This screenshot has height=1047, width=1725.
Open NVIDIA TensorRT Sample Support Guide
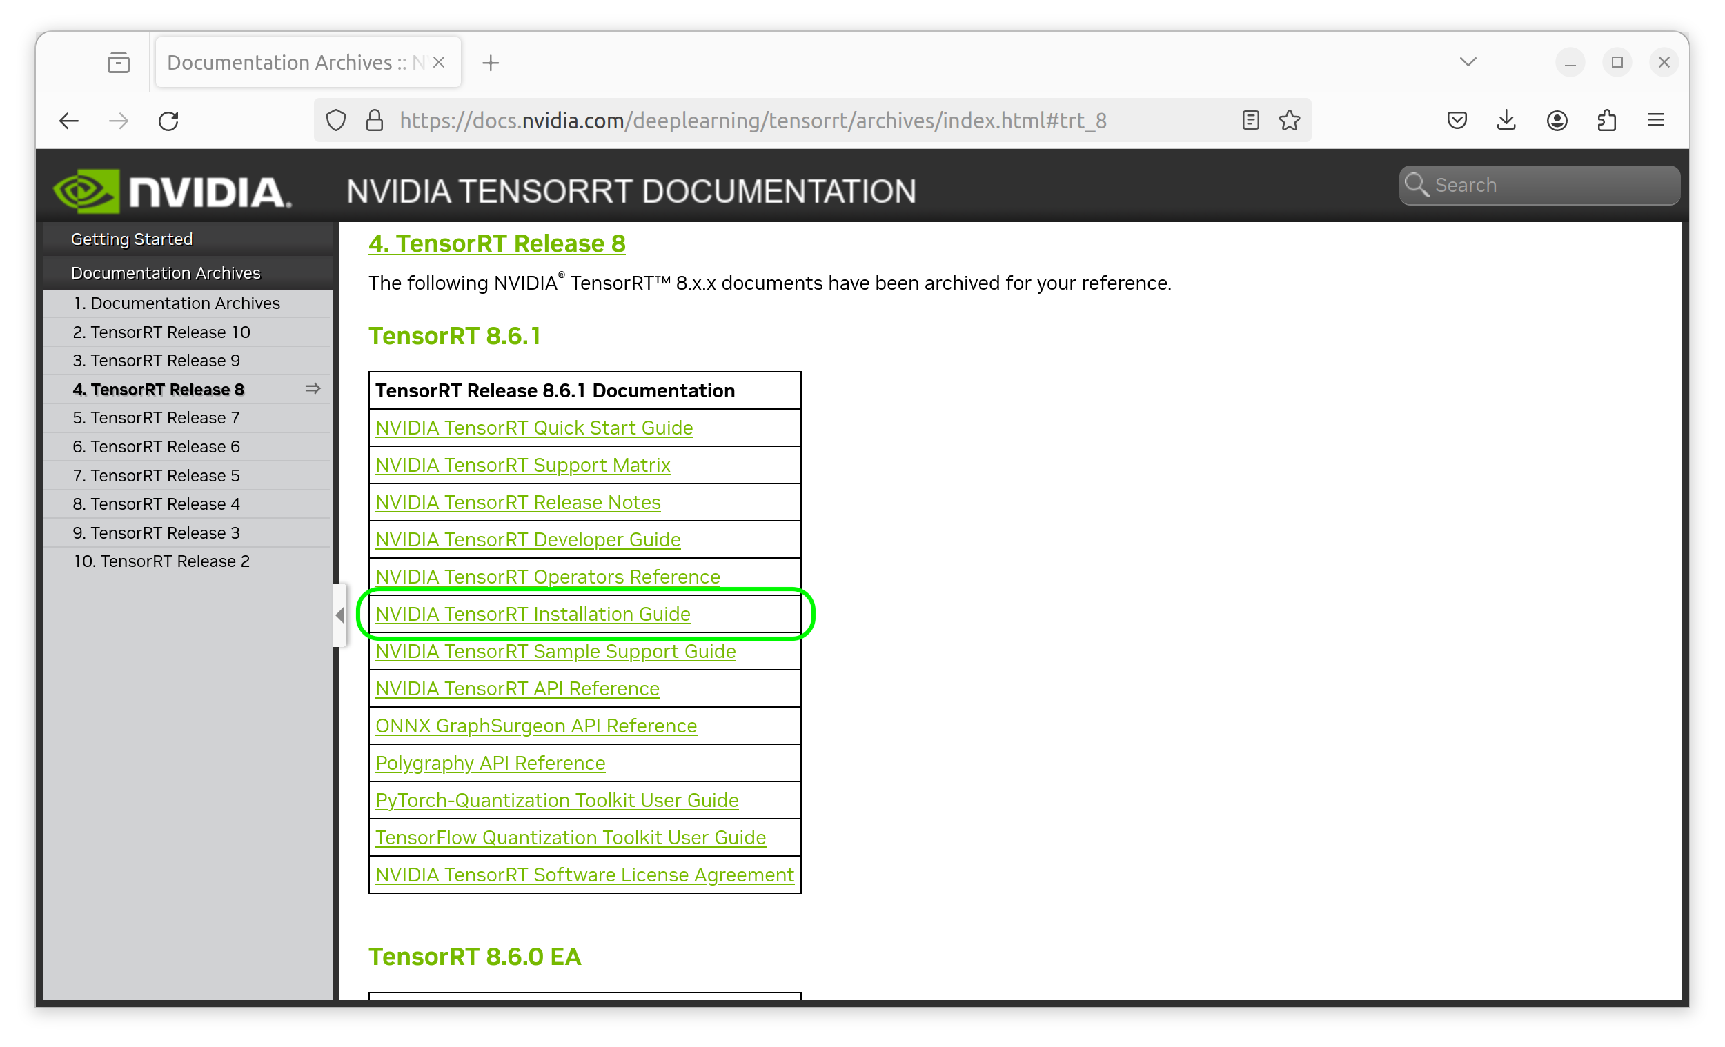pyautogui.click(x=555, y=651)
